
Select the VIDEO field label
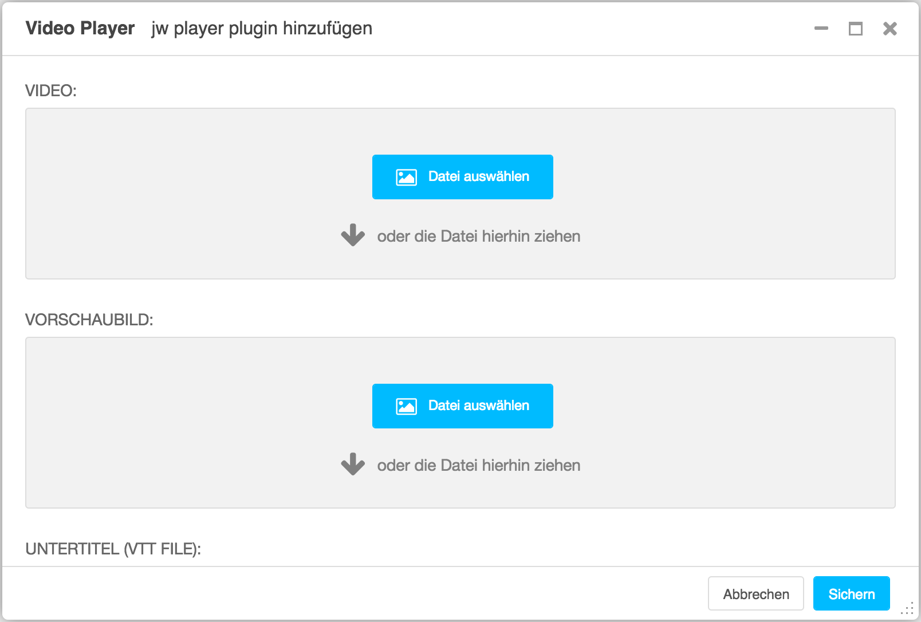pyautogui.click(x=51, y=90)
